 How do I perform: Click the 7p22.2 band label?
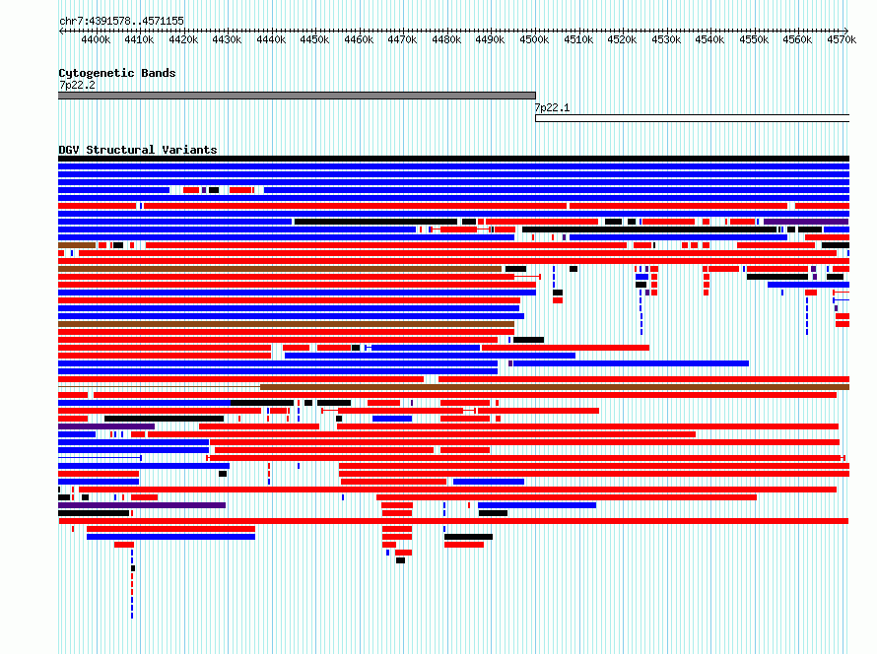77,85
